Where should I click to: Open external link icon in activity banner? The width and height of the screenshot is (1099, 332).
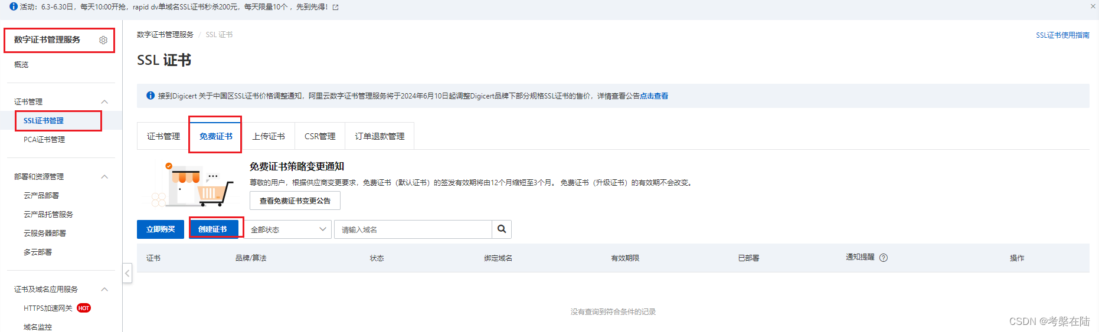click(336, 7)
